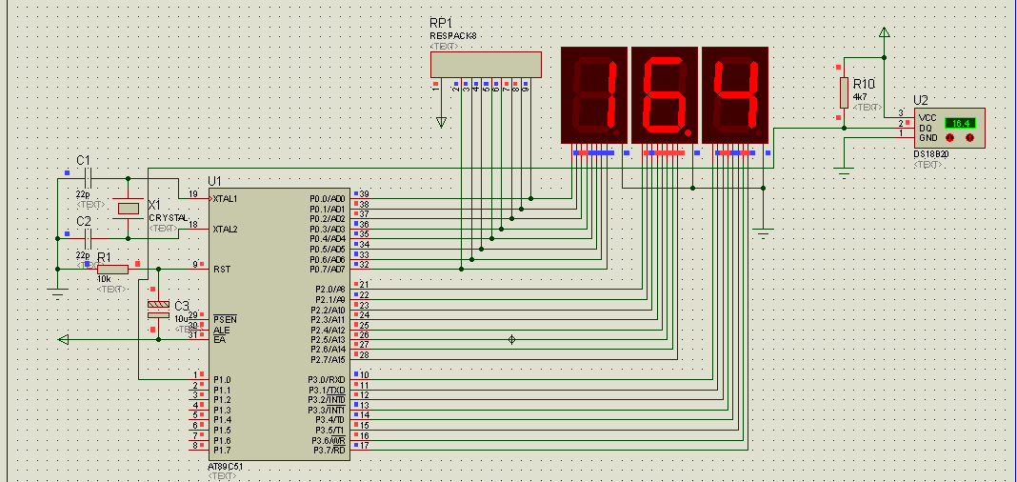The image size is (1017, 482).
Task: Select the green 16.4 temperature readout
Action: point(960,123)
